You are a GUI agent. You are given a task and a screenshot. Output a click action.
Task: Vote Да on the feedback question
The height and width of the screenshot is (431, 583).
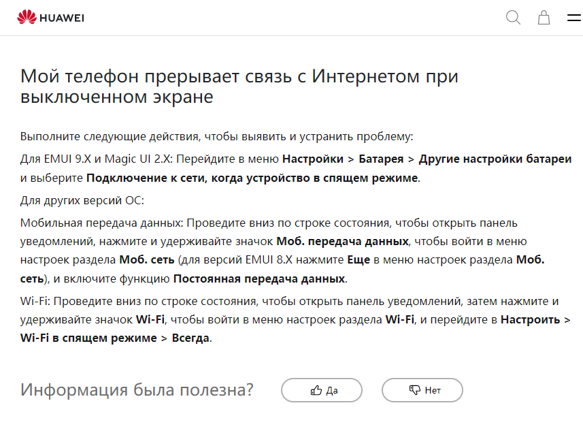[x=322, y=390]
